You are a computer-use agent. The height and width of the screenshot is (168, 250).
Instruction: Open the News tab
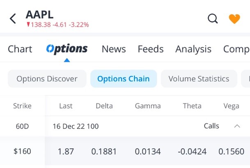point(114,49)
